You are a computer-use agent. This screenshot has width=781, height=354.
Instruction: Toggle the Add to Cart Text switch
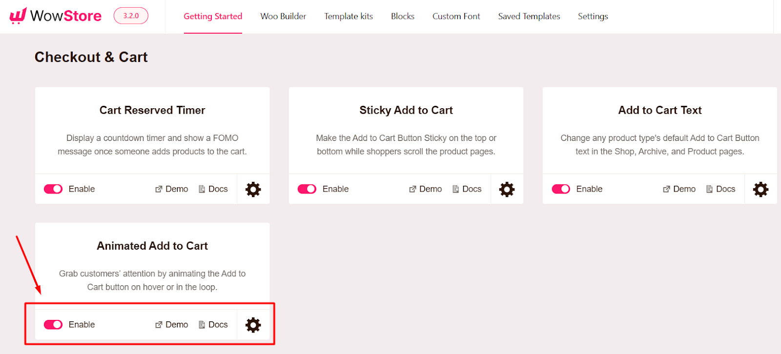point(560,189)
